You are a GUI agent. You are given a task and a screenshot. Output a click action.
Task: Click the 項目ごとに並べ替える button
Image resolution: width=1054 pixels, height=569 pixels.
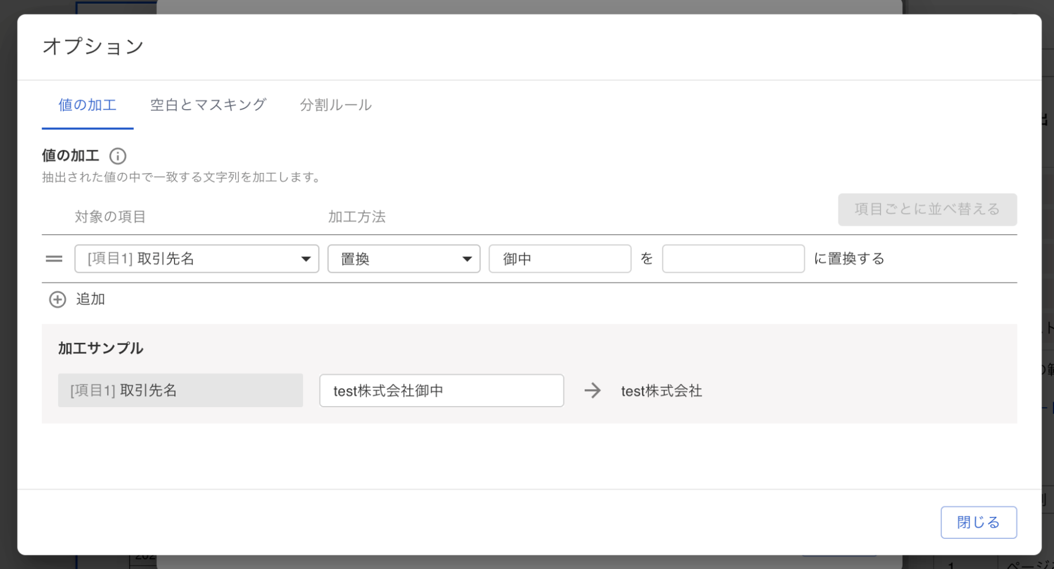pos(927,209)
